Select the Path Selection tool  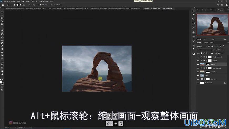point(2,65)
